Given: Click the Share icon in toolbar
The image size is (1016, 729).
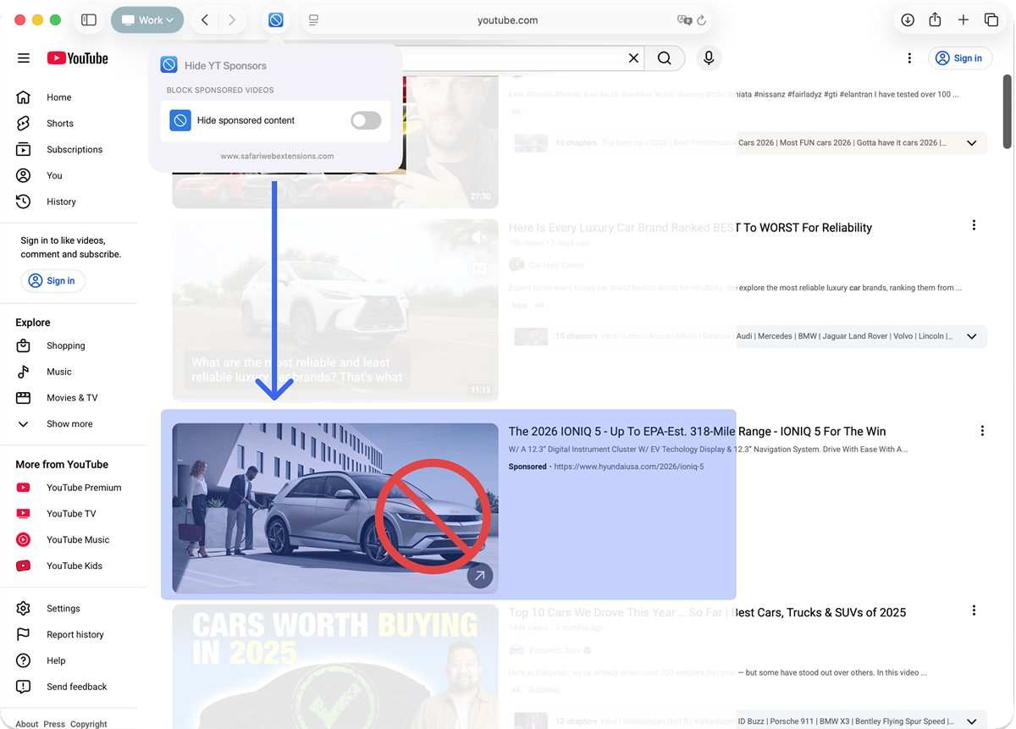Looking at the screenshot, I should (935, 19).
